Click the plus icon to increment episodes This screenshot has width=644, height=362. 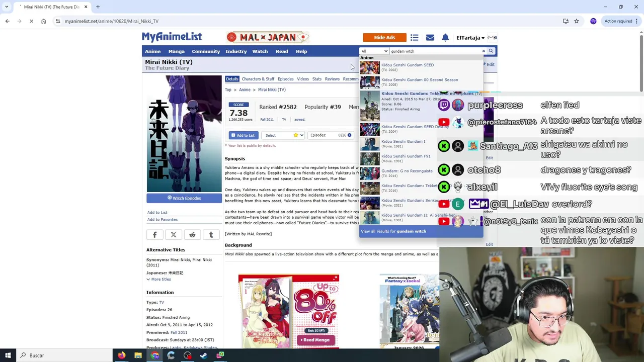point(349,135)
